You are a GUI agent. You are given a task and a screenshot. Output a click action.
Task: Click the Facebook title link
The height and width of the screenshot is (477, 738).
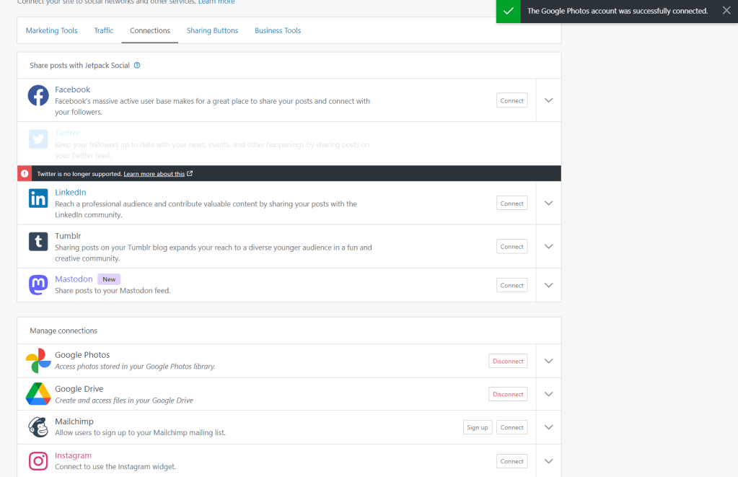(72, 89)
